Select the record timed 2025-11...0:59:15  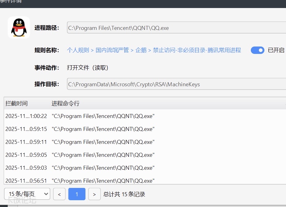pos(145,129)
